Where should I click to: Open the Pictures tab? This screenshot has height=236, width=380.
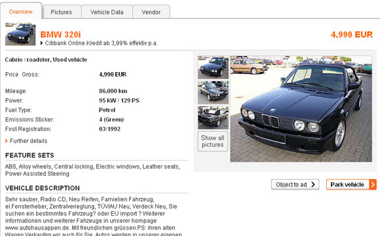[x=62, y=12]
